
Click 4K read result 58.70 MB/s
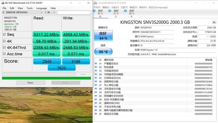(x=46, y=41)
